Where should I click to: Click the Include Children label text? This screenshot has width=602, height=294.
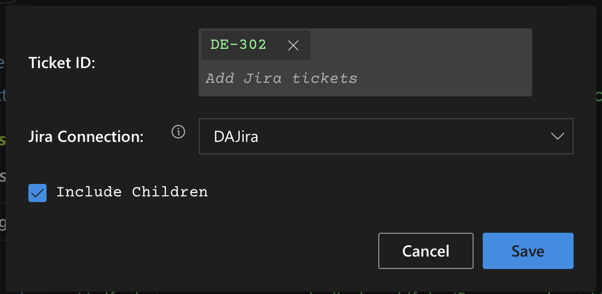132,192
